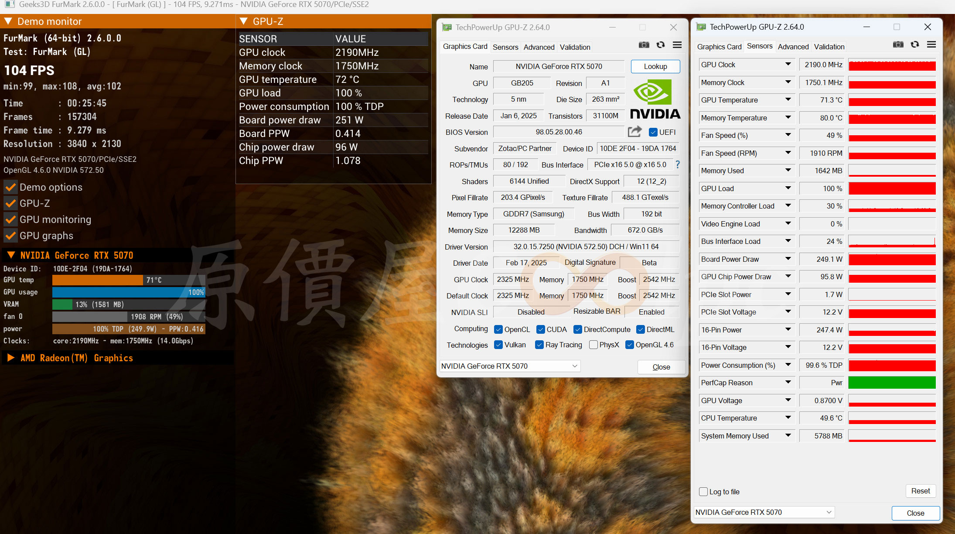
Task: Click Board power draw row in FurMark GPU-Z
Action: (x=333, y=120)
